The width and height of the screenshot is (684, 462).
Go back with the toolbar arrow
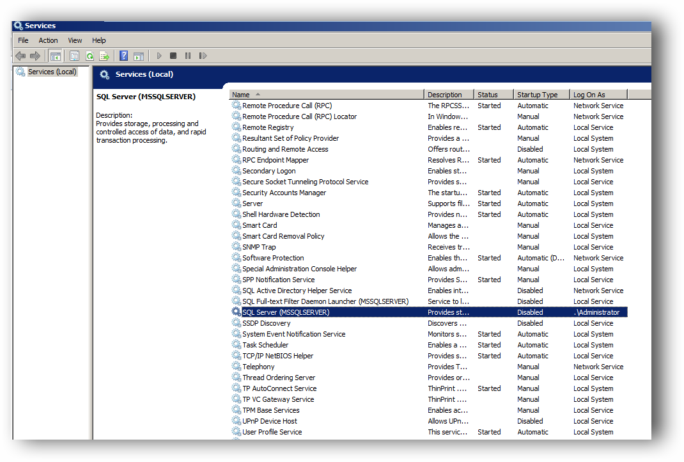coord(20,56)
